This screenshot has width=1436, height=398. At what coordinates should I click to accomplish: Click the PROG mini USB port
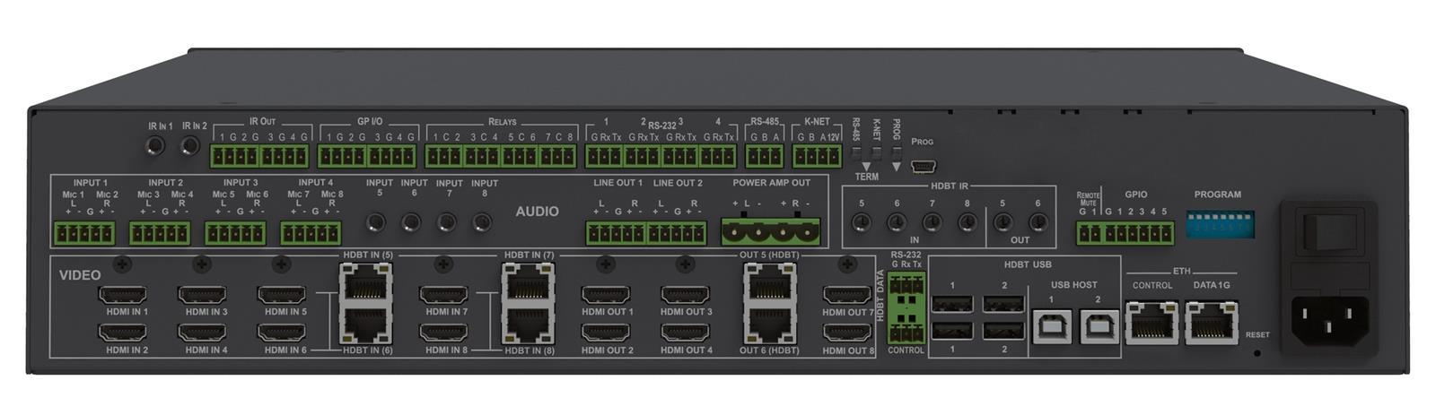click(924, 165)
